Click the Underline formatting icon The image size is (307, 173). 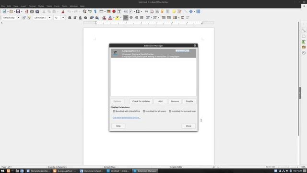pos(80,18)
